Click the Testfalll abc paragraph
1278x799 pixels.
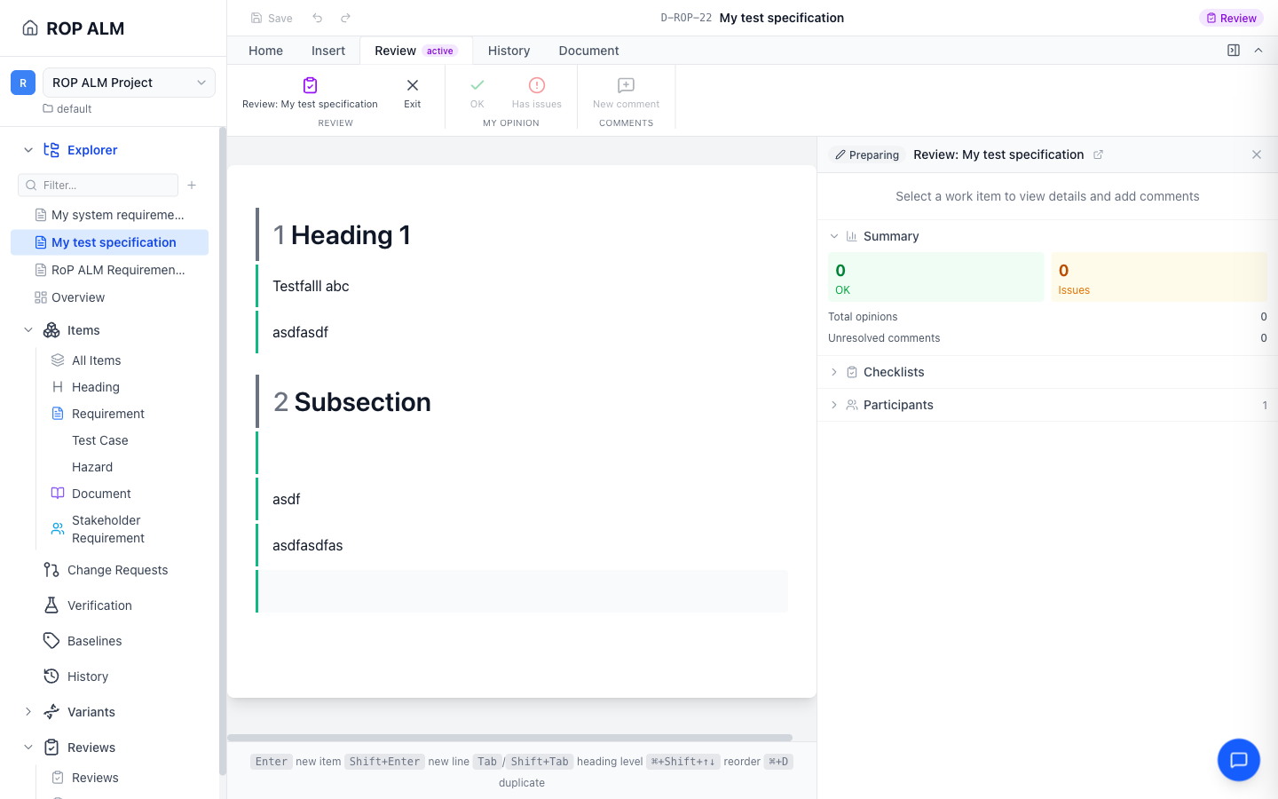[311, 286]
